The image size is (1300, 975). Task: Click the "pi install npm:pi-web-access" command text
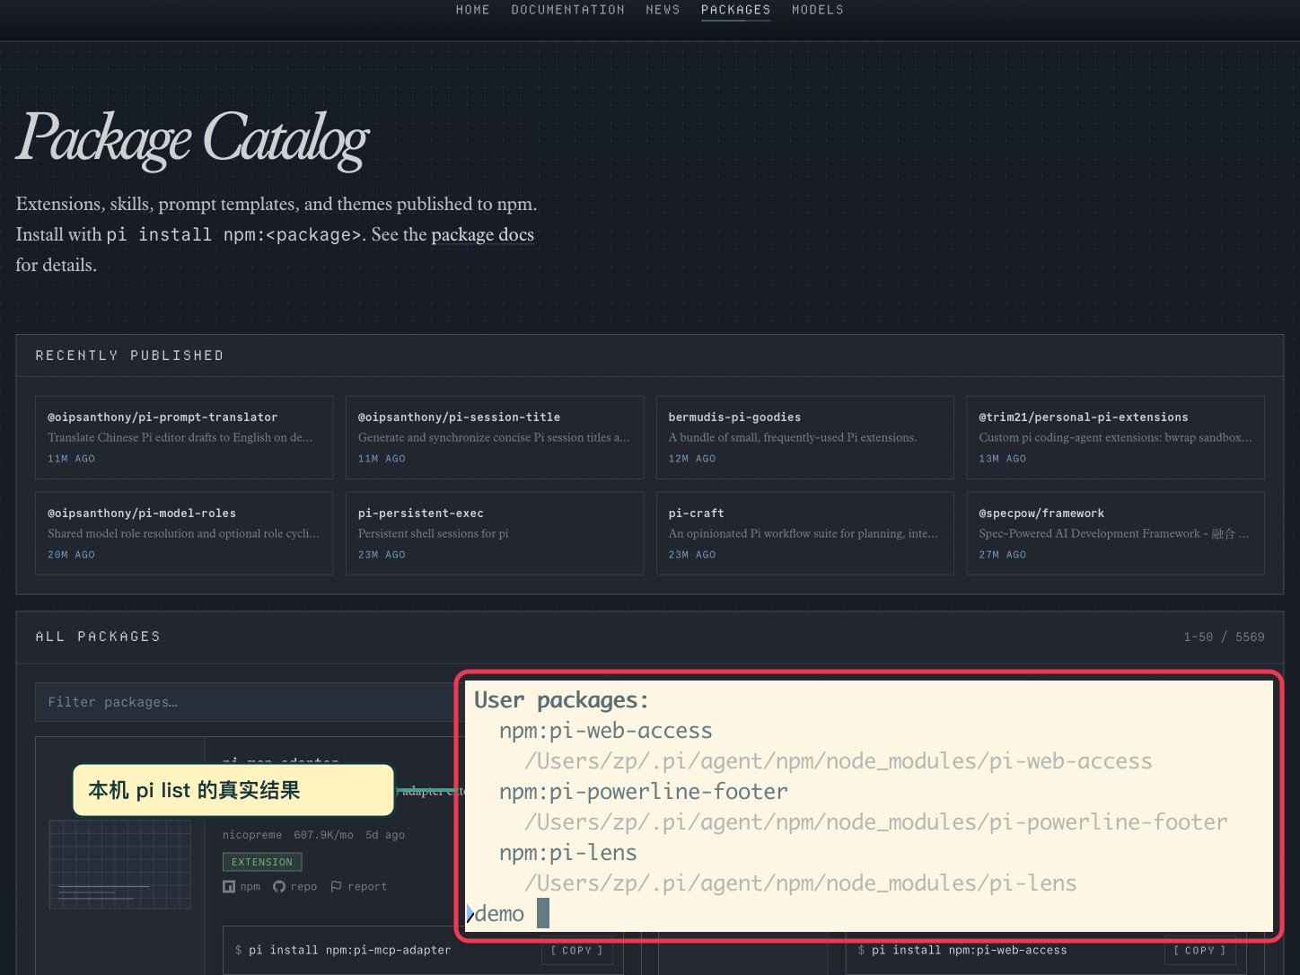[970, 950]
